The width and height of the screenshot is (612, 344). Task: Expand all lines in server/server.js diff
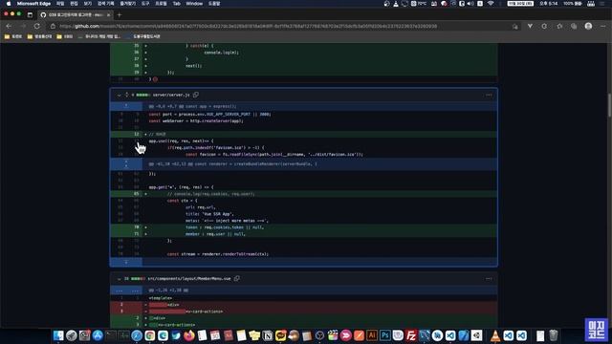(x=127, y=95)
